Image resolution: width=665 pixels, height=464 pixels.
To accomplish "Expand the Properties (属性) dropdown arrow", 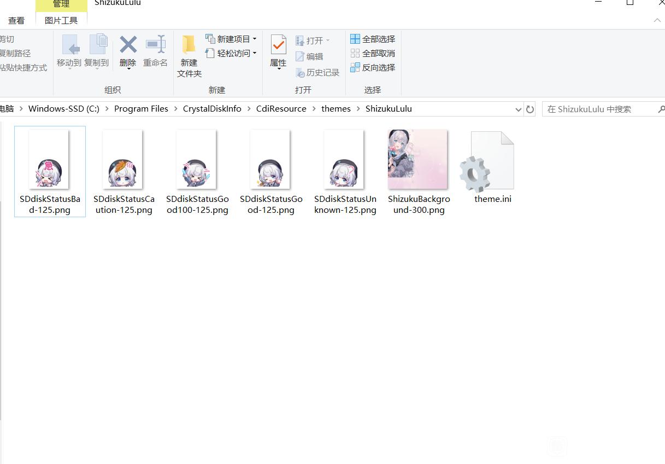I will coord(279,69).
